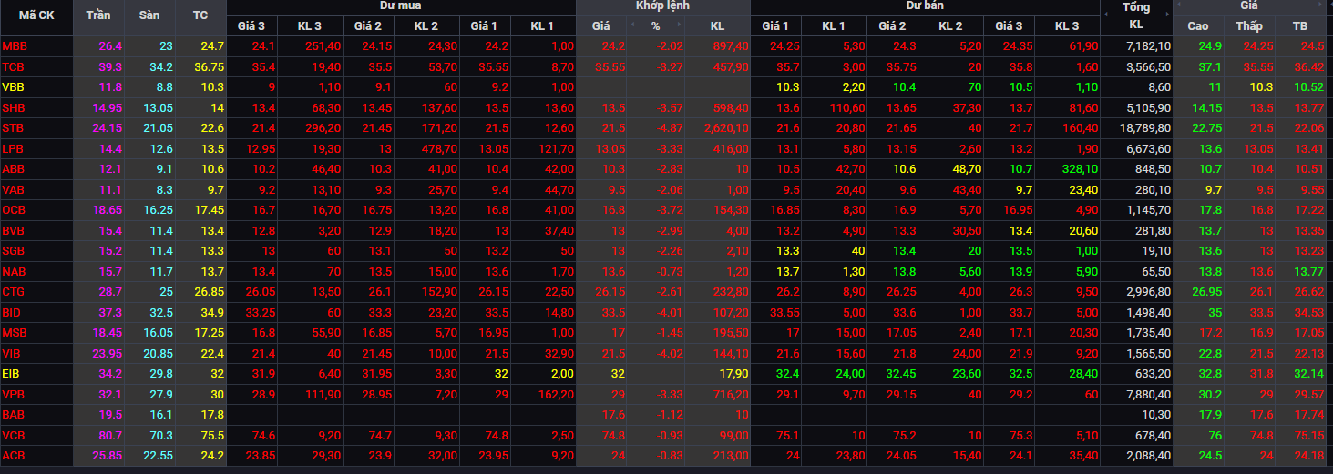Image resolution: width=1333 pixels, height=474 pixels.
Task: Open the LPB stock symbol
Action: point(14,148)
